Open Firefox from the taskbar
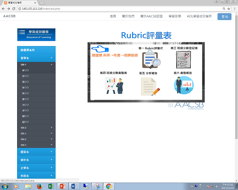Screen dimensions: 238x190 [x=39, y=186]
